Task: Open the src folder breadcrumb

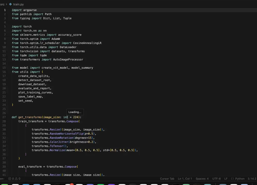Action: point(2,4)
